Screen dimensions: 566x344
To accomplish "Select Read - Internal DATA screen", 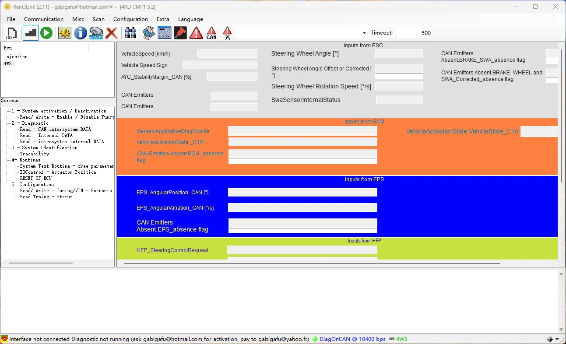I will coord(46,135).
